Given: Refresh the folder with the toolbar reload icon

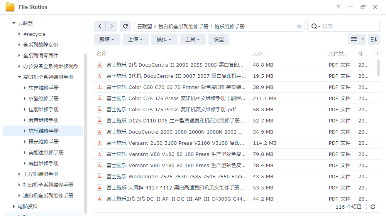Looking at the screenshot, I should pos(125,26).
